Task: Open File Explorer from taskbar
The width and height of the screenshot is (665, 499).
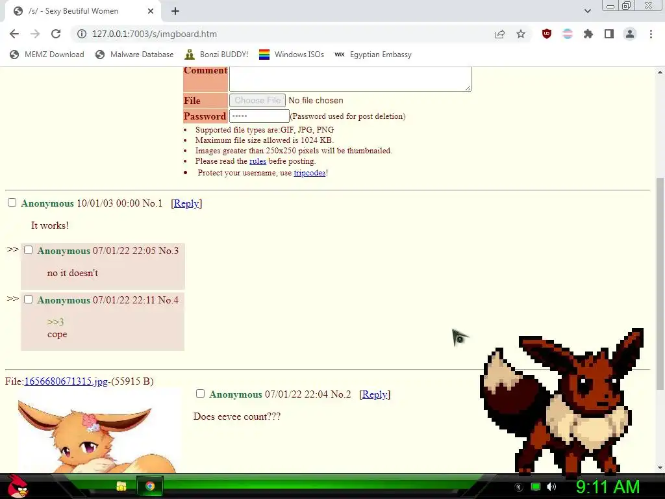Action: [121, 486]
